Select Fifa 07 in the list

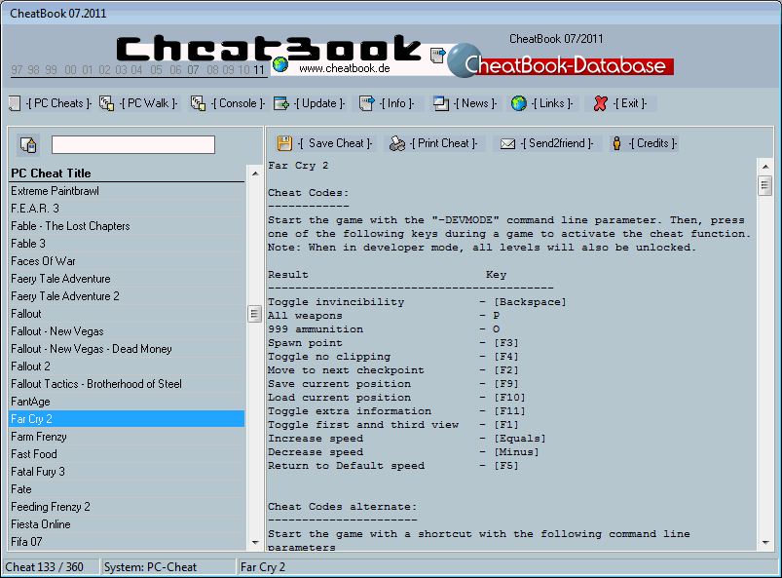coord(128,542)
